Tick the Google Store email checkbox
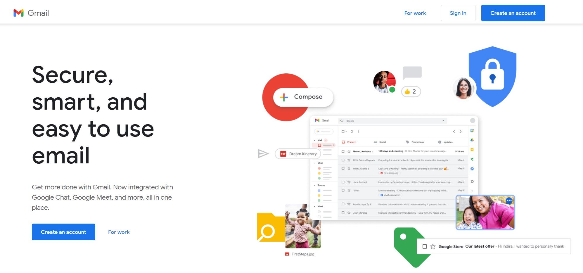The width and height of the screenshot is (583, 273). pyautogui.click(x=425, y=246)
